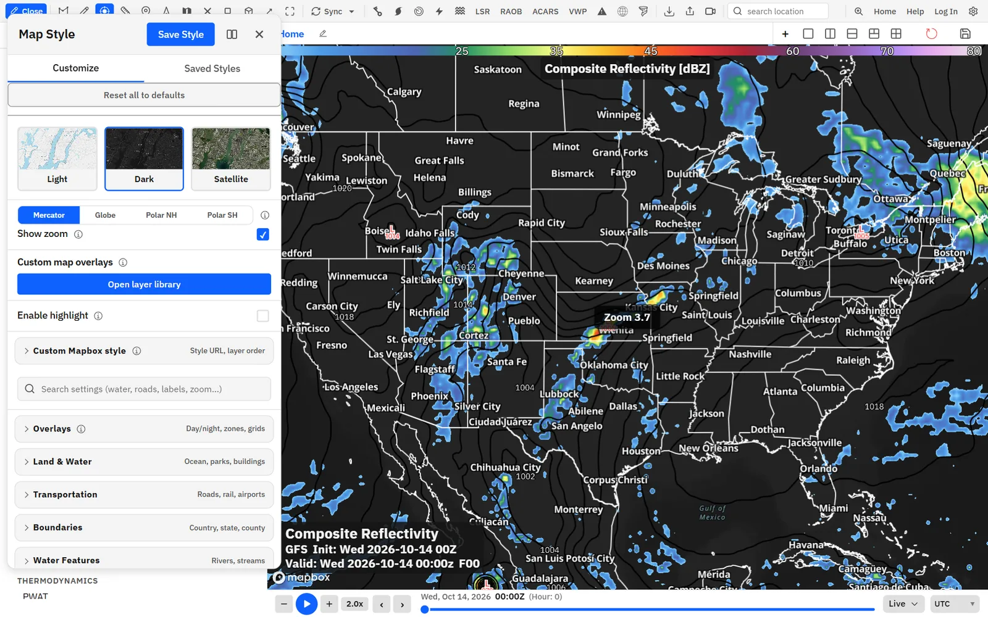Click the download icon
The width and height of the screenshot is (988, 617).
[x=669, y=11]
